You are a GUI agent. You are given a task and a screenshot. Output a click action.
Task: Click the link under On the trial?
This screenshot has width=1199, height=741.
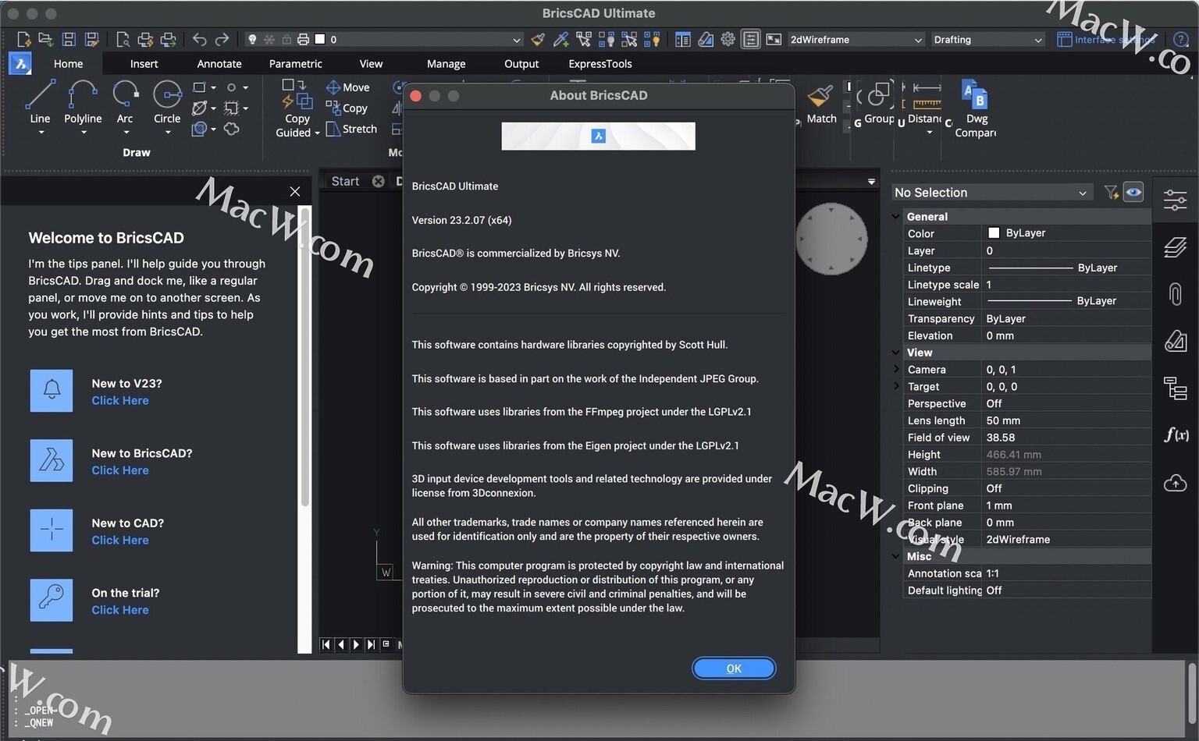click(x=120, y=610)
